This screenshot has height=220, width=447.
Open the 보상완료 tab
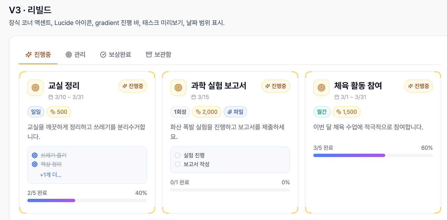point(116,54)
